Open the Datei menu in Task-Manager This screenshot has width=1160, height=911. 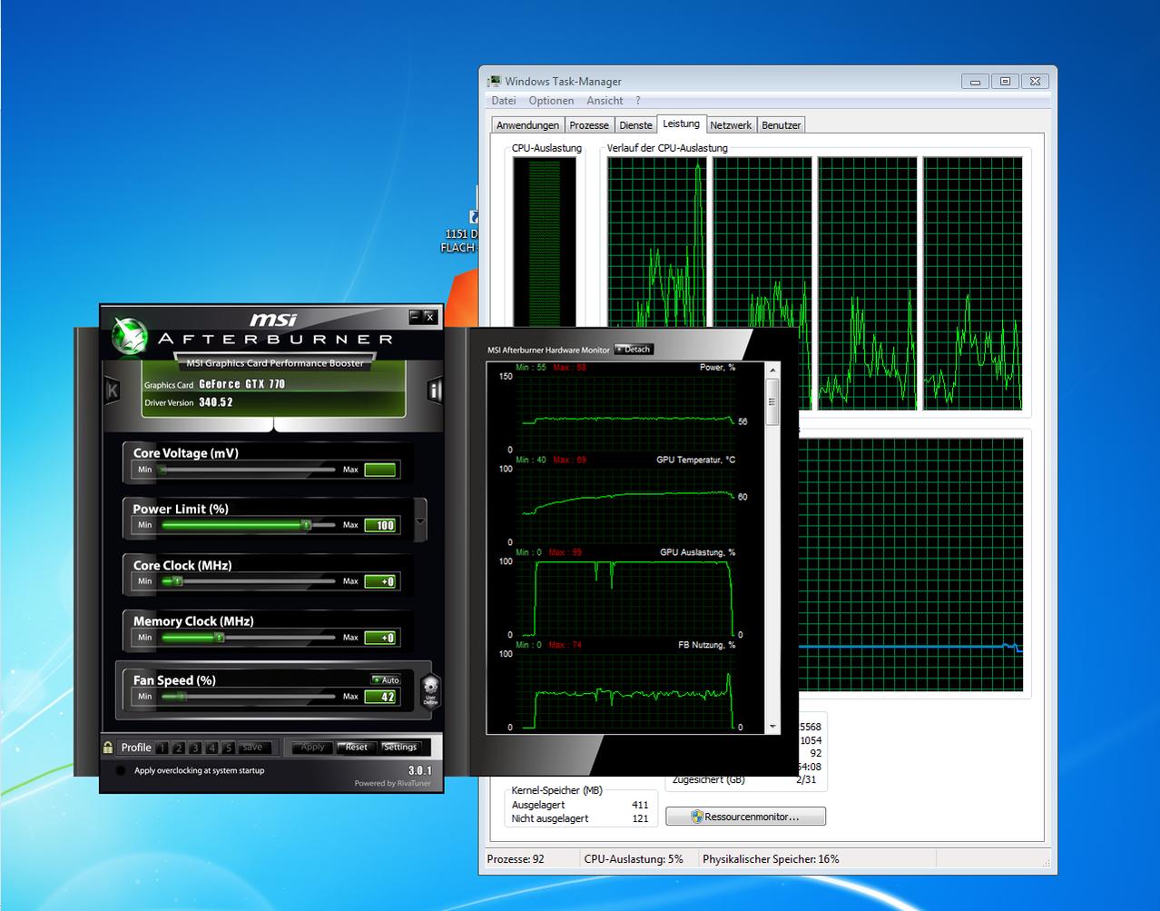pyautogui.click(x=504, y=101)
